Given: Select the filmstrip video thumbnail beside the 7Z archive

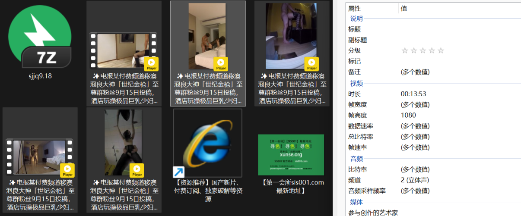Looking at the screenshot, I should click(124, 51).
